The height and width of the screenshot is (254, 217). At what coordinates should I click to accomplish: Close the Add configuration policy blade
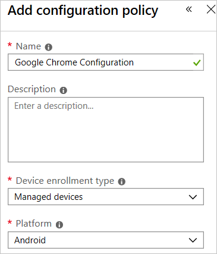click(x=210, y=10)
